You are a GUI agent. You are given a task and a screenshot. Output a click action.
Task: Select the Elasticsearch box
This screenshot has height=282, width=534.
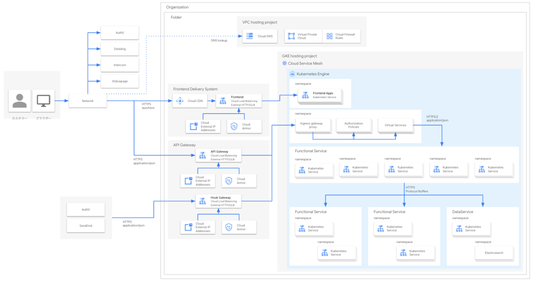pyautogui.click(x=494, y=253)
